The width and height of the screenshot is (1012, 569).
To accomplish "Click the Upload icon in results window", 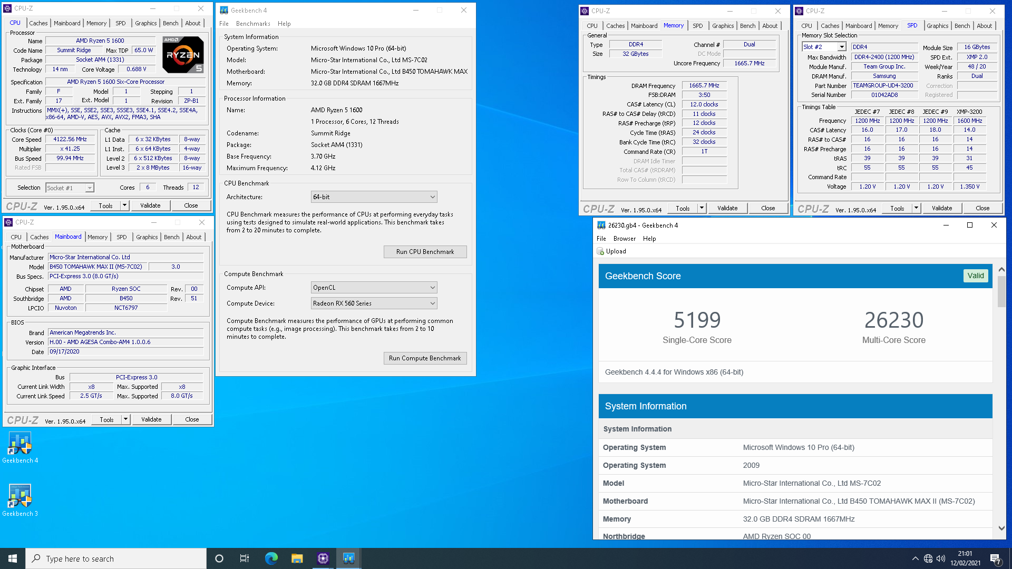I will 600,251.
